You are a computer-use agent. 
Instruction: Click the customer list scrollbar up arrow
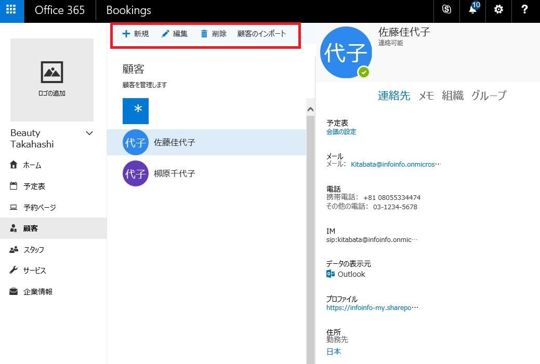click(311, 110)
